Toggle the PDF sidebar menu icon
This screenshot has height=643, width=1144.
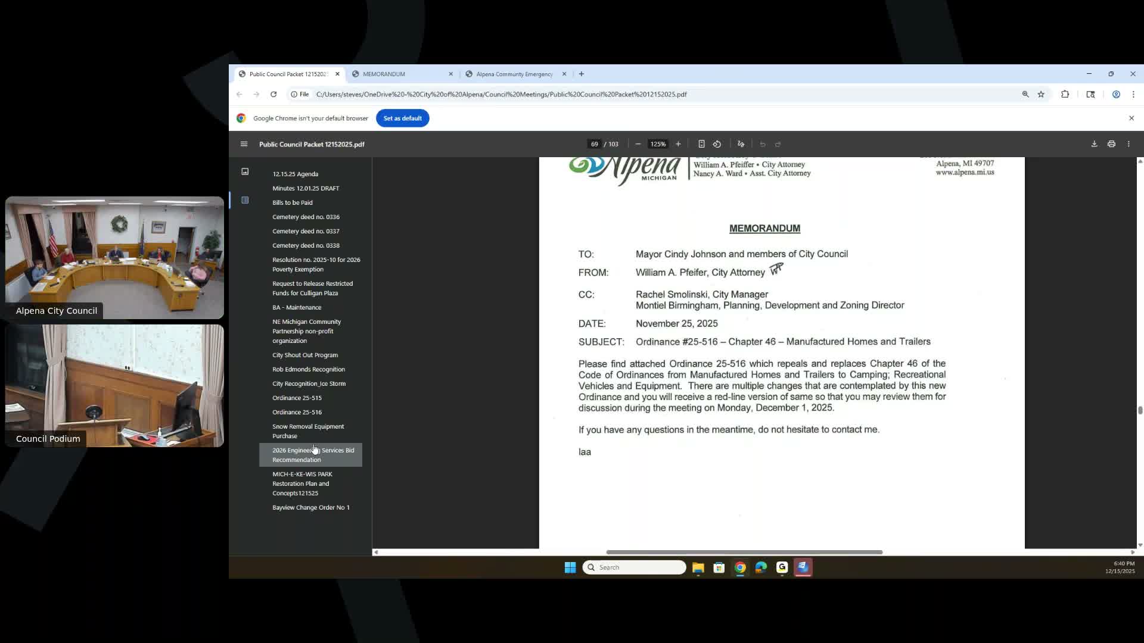(x=244, y=144)
